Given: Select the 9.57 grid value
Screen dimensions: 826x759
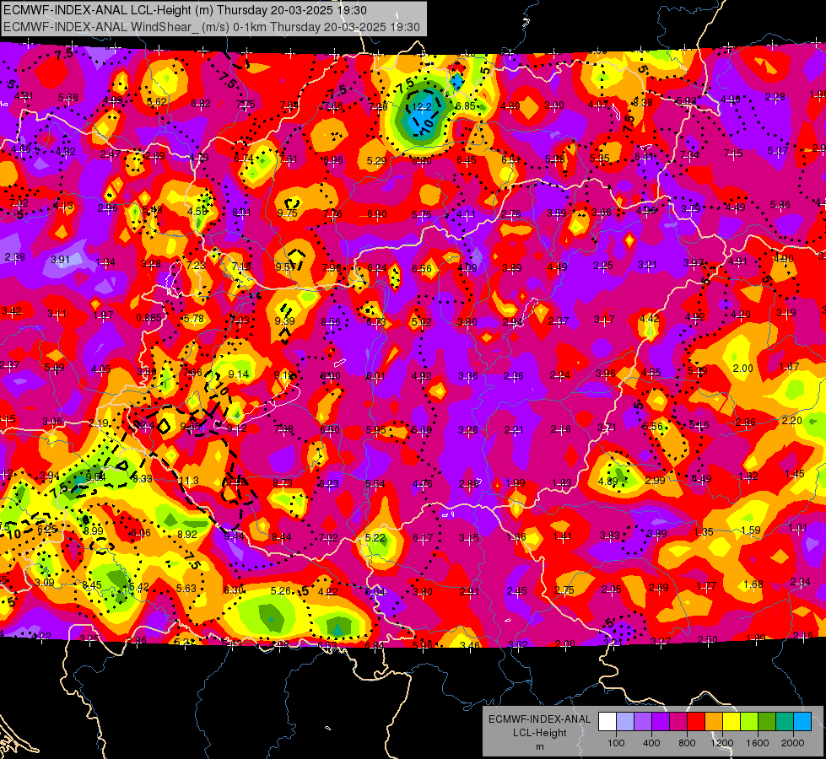Looking at the screenshot, I should tap(285, 267).
